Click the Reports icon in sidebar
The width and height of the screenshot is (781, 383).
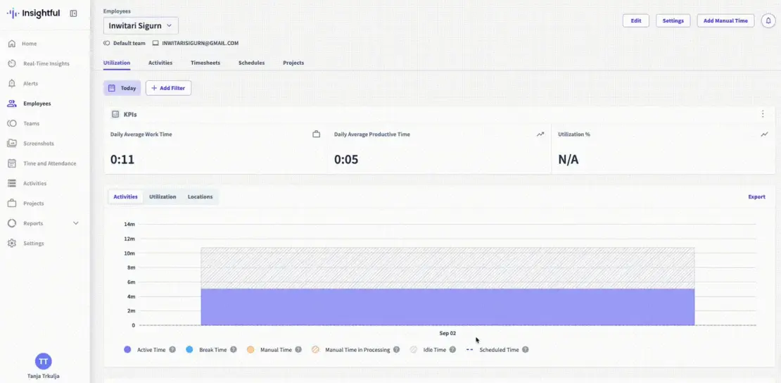pos(12,223)
